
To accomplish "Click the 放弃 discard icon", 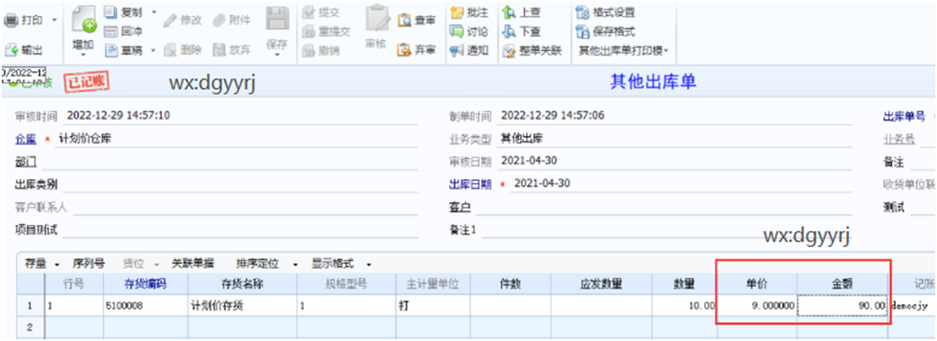I will pyautogui.click(x=219, y=50).
